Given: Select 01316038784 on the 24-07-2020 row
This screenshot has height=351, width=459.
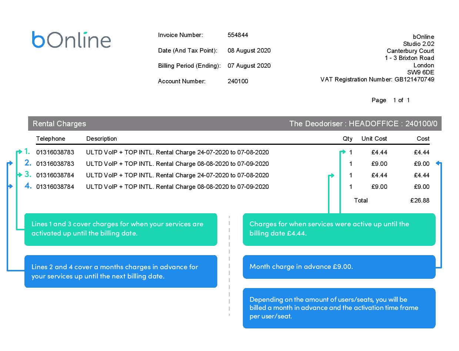Looking at the screenshot, I should pyautogui.click(x=55, y=175).
